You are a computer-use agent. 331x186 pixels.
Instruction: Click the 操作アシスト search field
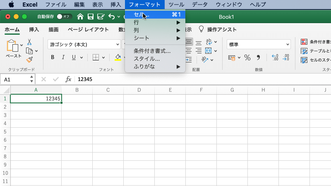222,29
